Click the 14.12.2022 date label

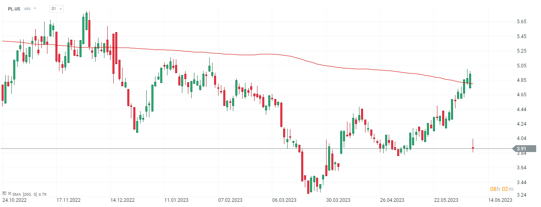[x=122, y=199]
